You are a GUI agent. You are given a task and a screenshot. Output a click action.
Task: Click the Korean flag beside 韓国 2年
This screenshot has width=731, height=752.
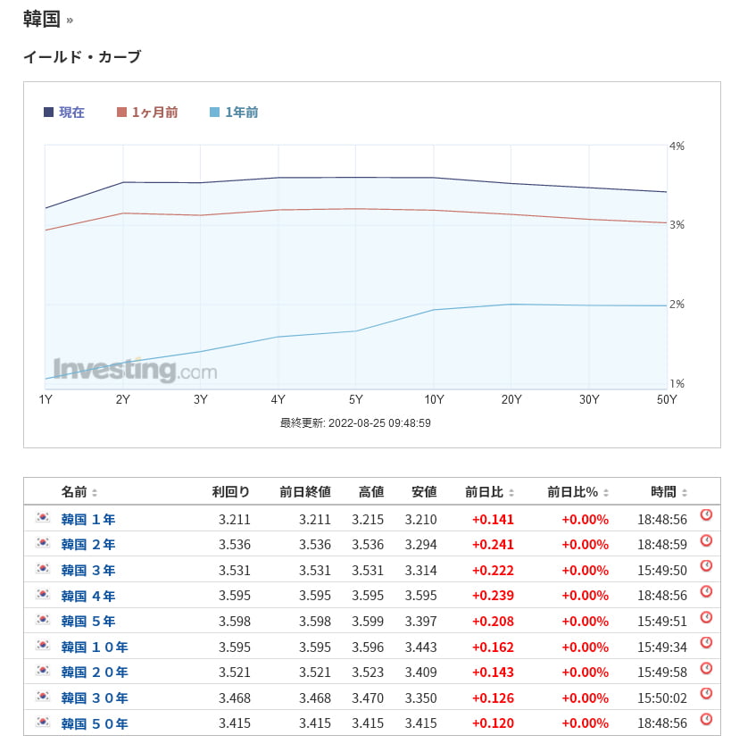click(x=43, y=542)
